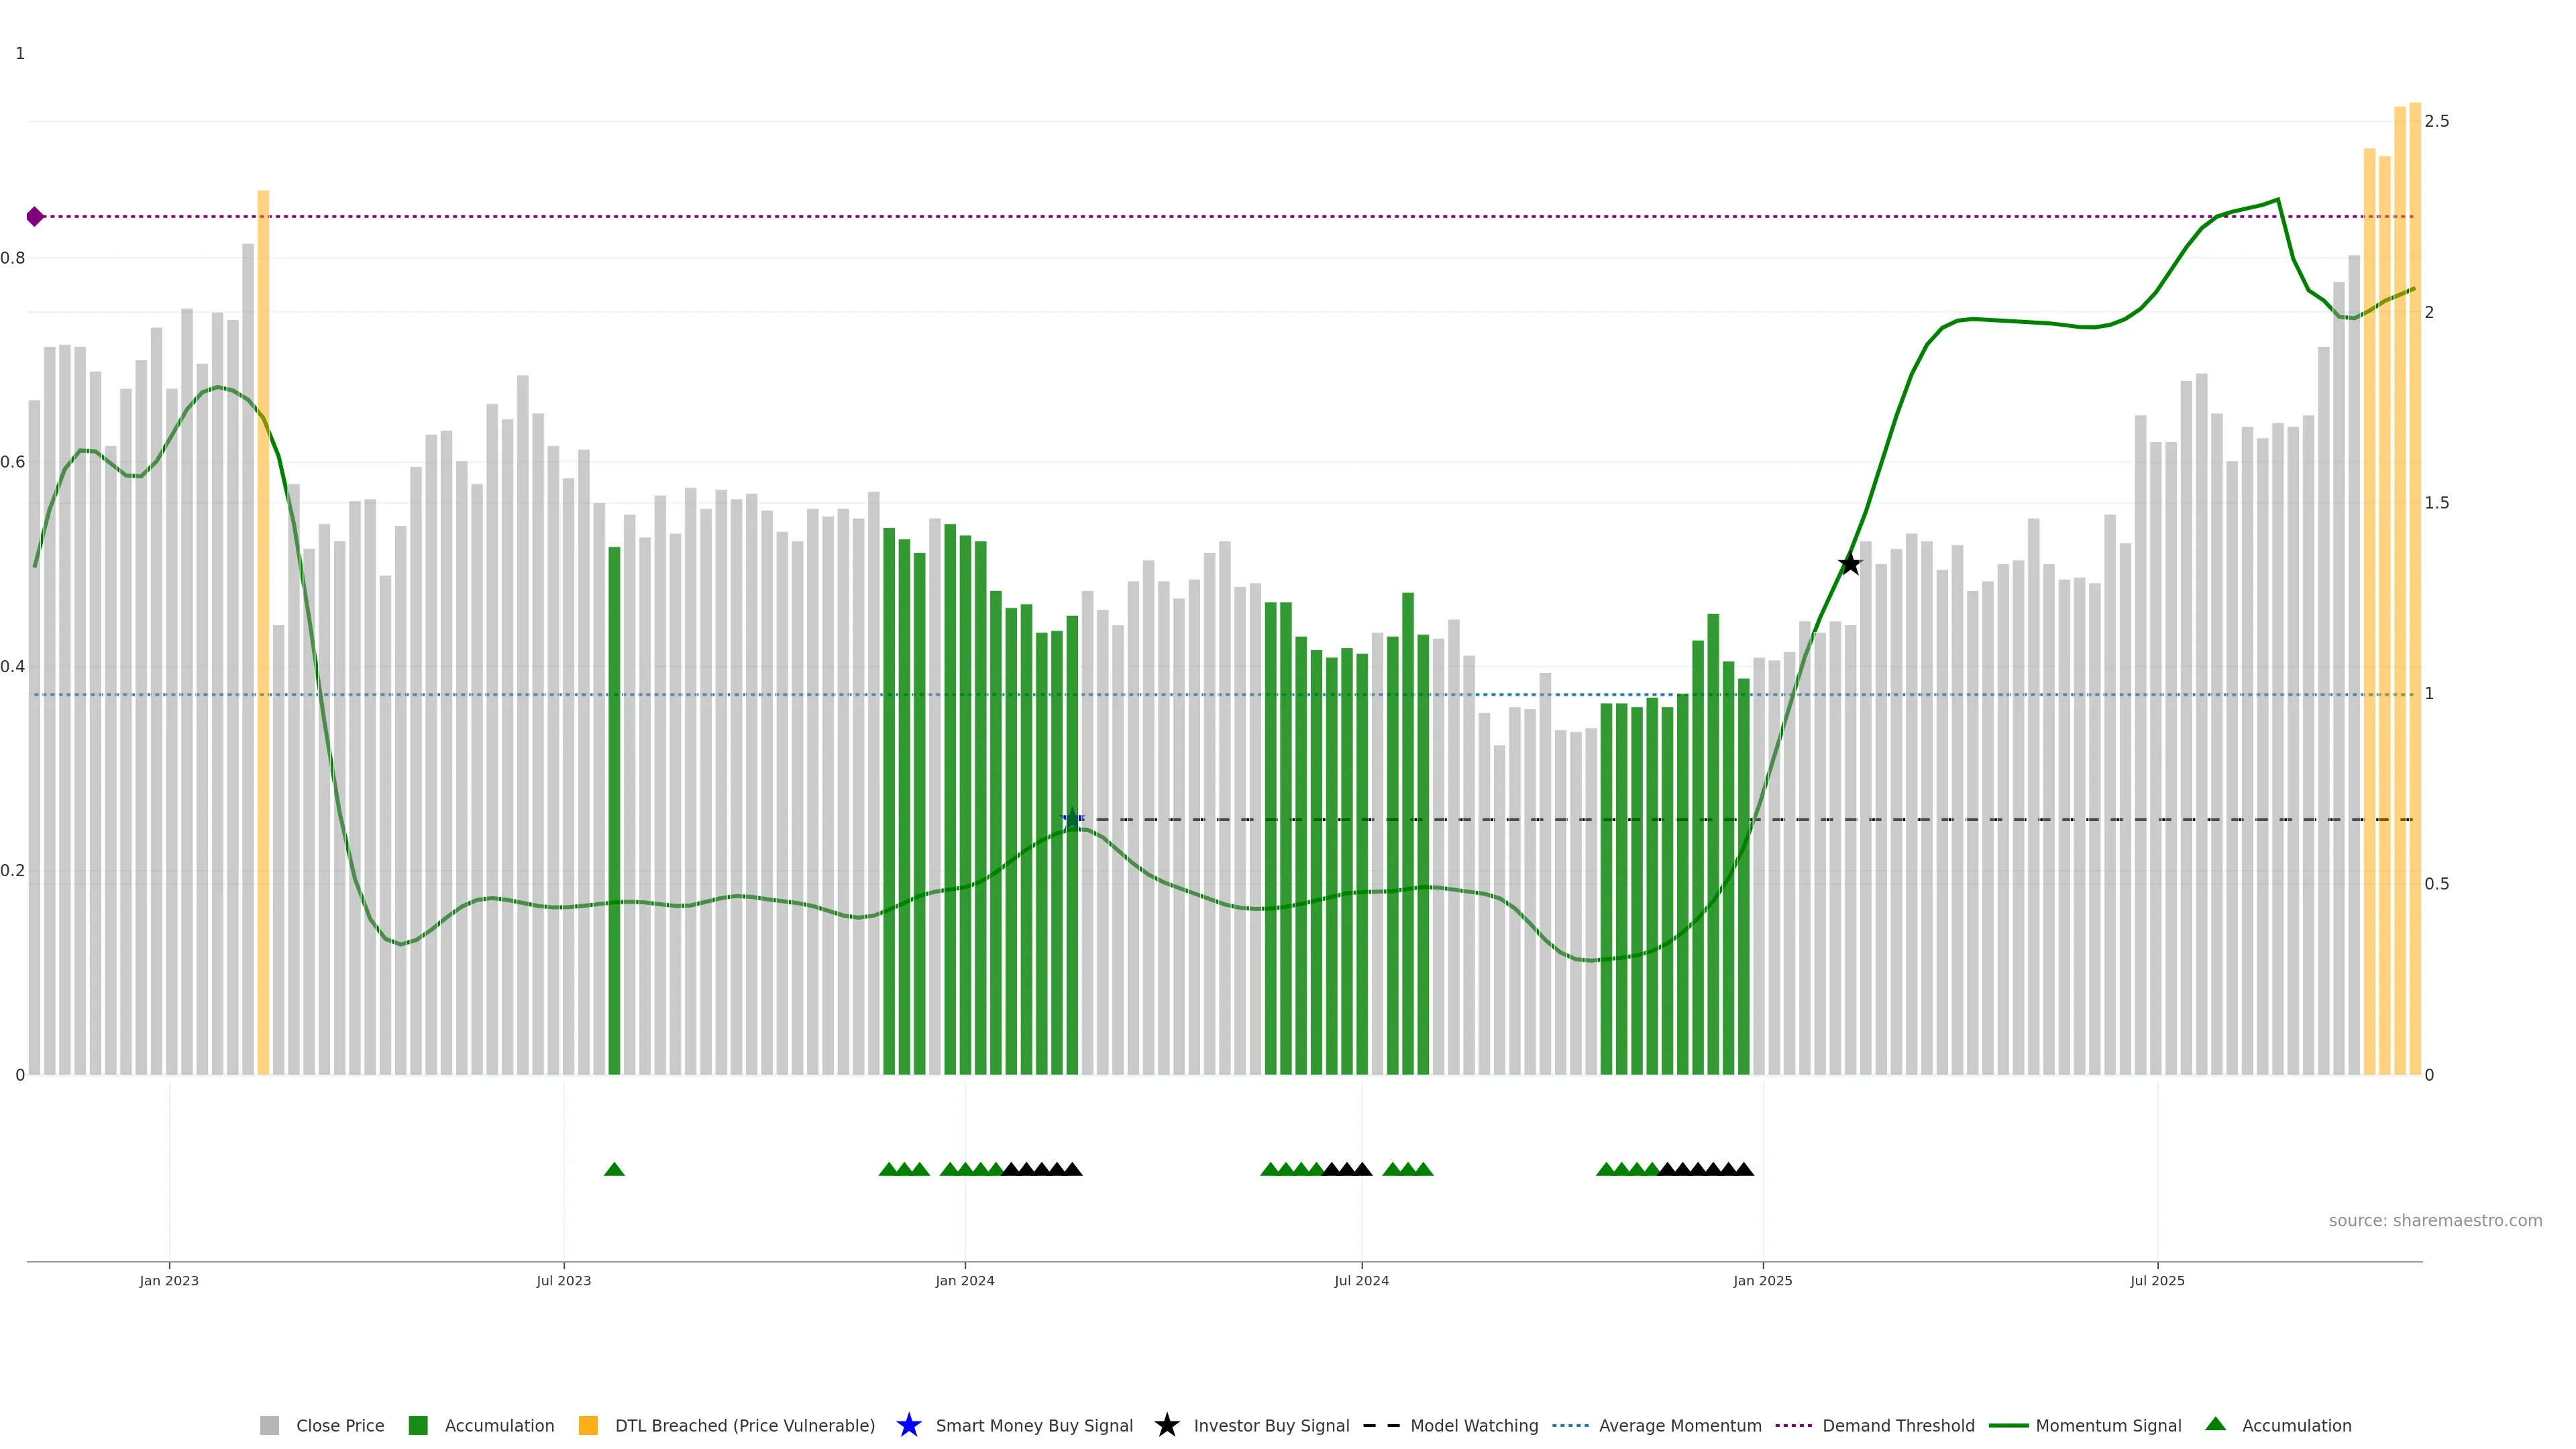
Task: Click the green Accumulation color square in legend
Action: pyautogui.click(x=418, y=1425)
